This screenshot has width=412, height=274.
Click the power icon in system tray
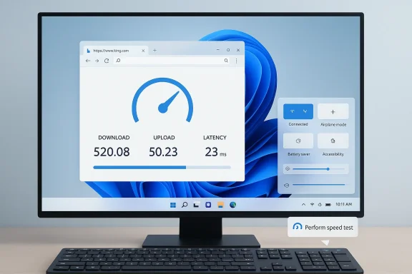[x=320, y=205]
